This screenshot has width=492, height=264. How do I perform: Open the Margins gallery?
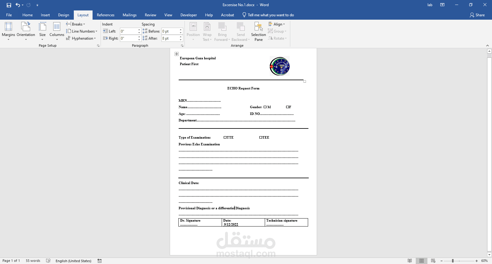(8, 31)
